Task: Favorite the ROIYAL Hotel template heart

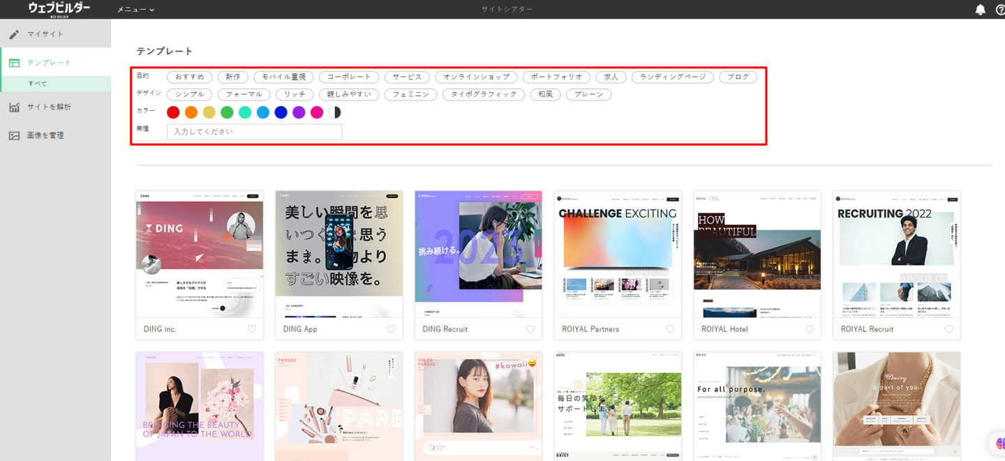Action: coord(810,329)
